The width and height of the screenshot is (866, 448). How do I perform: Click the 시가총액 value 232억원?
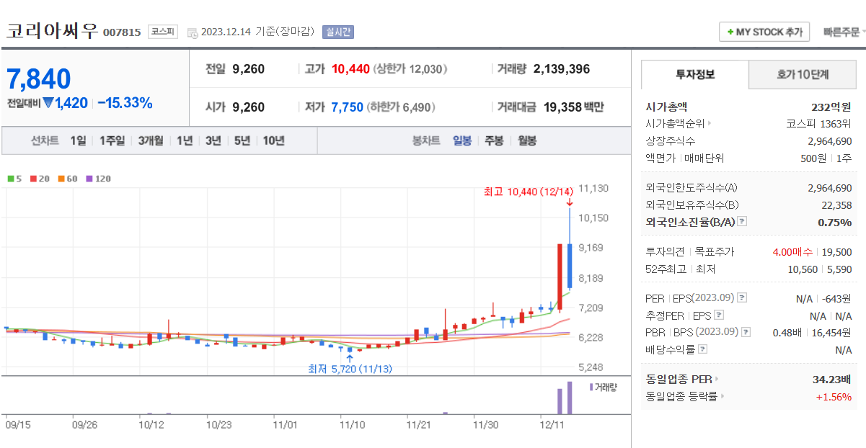[831, 107]
